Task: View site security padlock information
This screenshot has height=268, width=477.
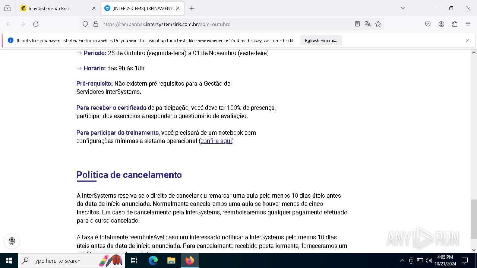Action: pyautogui.click(x=96, y=24)
